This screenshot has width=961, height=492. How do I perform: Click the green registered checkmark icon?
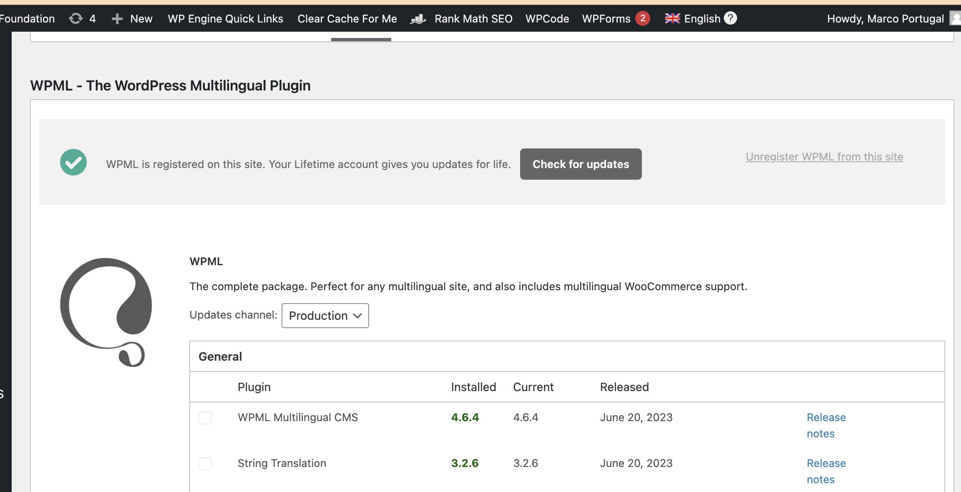point(73,162)
